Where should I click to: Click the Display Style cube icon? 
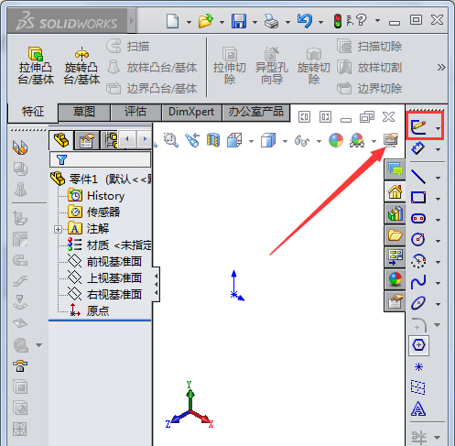pyautogui.click(x=268, y=140)
